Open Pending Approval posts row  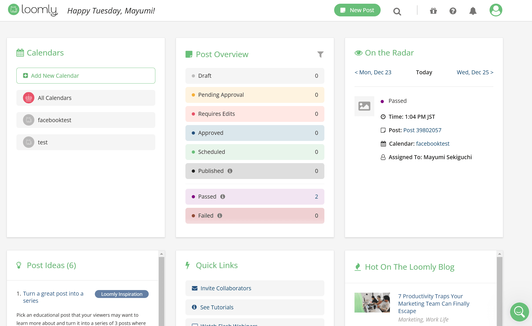click(x=255, y=95)
